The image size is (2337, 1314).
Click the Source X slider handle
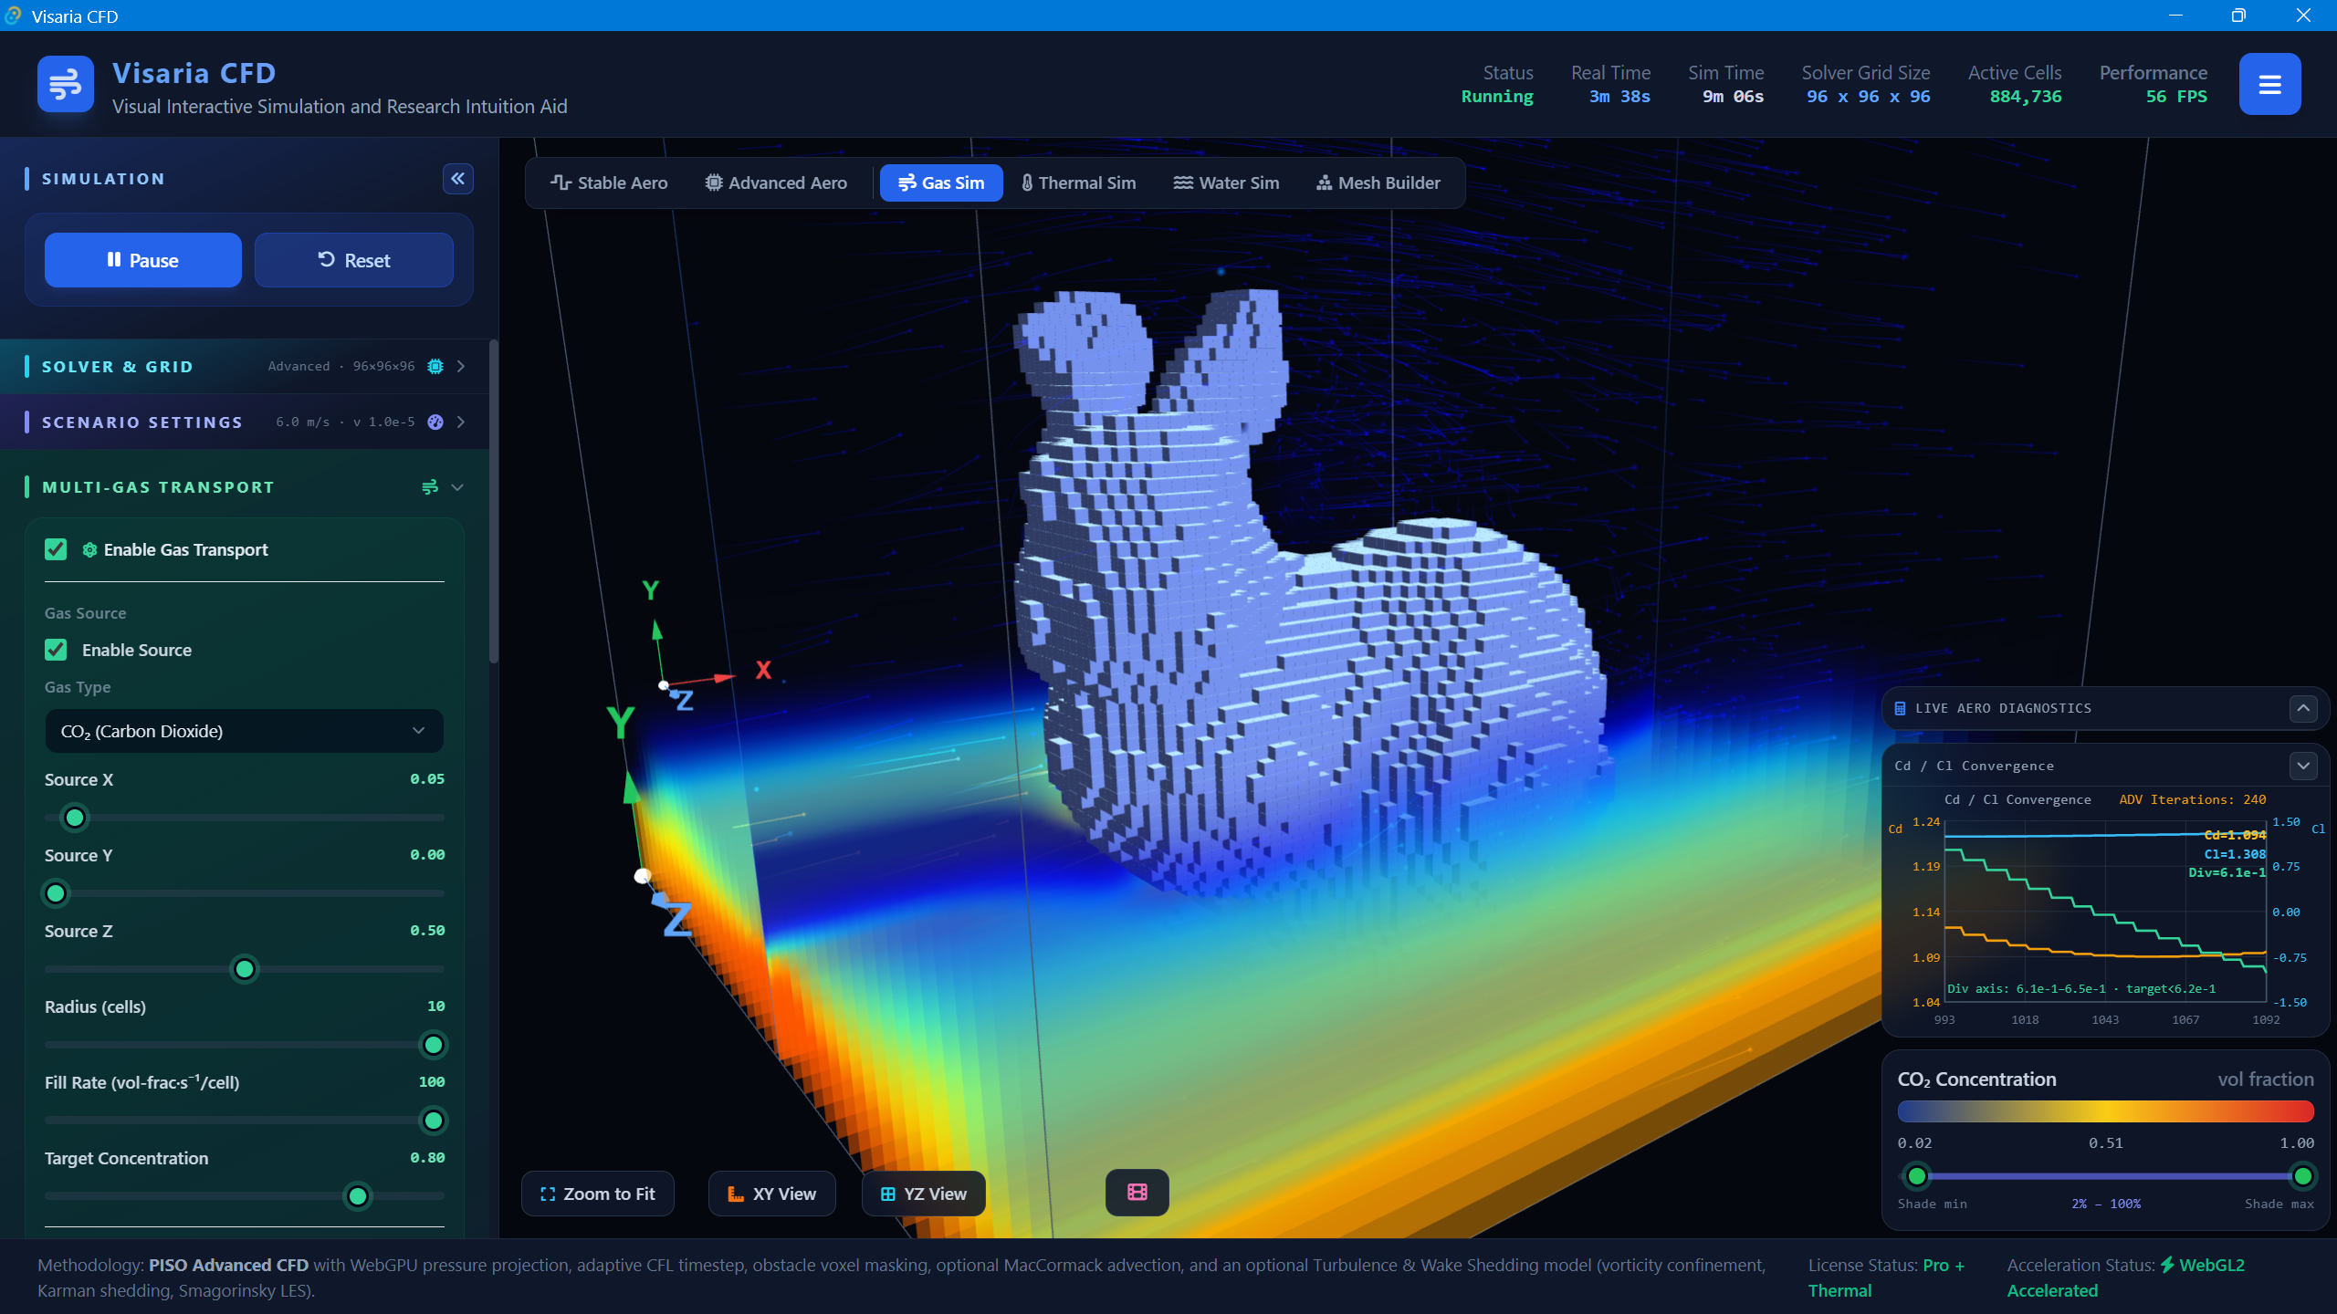75,818
